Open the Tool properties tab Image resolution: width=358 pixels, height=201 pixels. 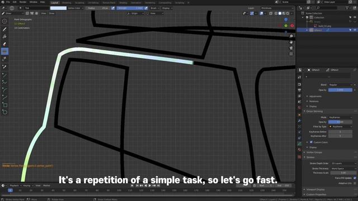click(300, 78)
